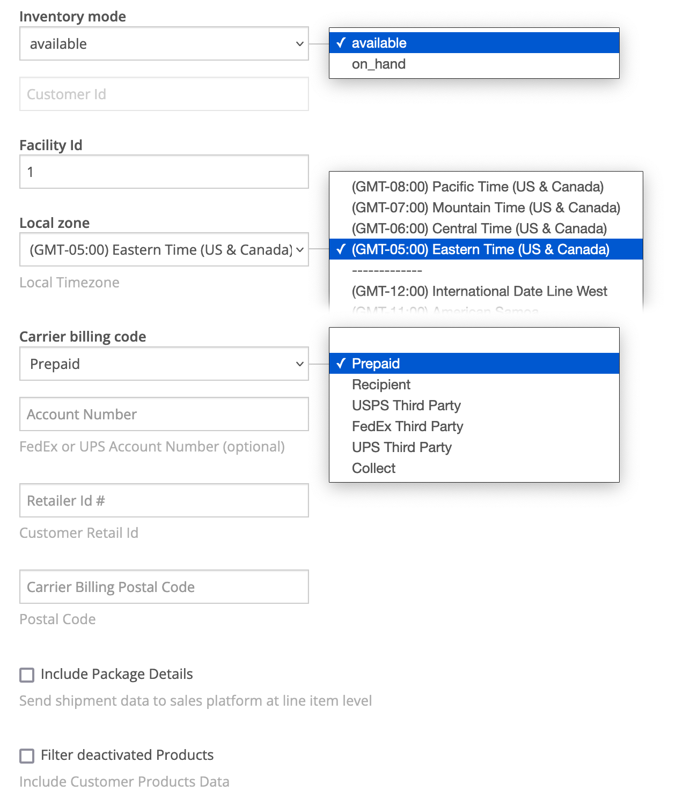
Task: Select International Date Line West timezone
Action: 479,291
